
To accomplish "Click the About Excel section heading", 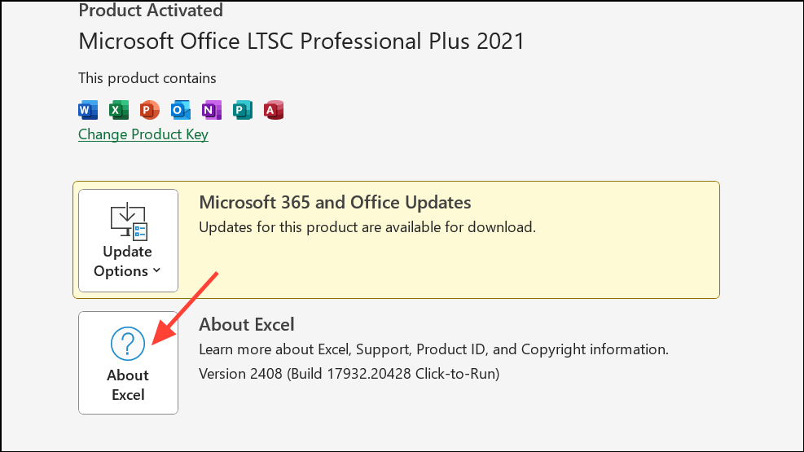I will [x=247, y=324].
